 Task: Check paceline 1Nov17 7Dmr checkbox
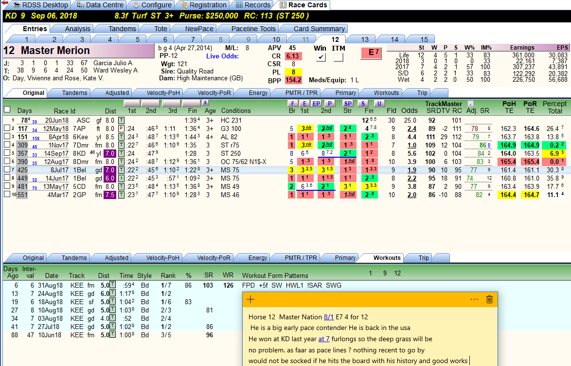click(x=7, y=145)
